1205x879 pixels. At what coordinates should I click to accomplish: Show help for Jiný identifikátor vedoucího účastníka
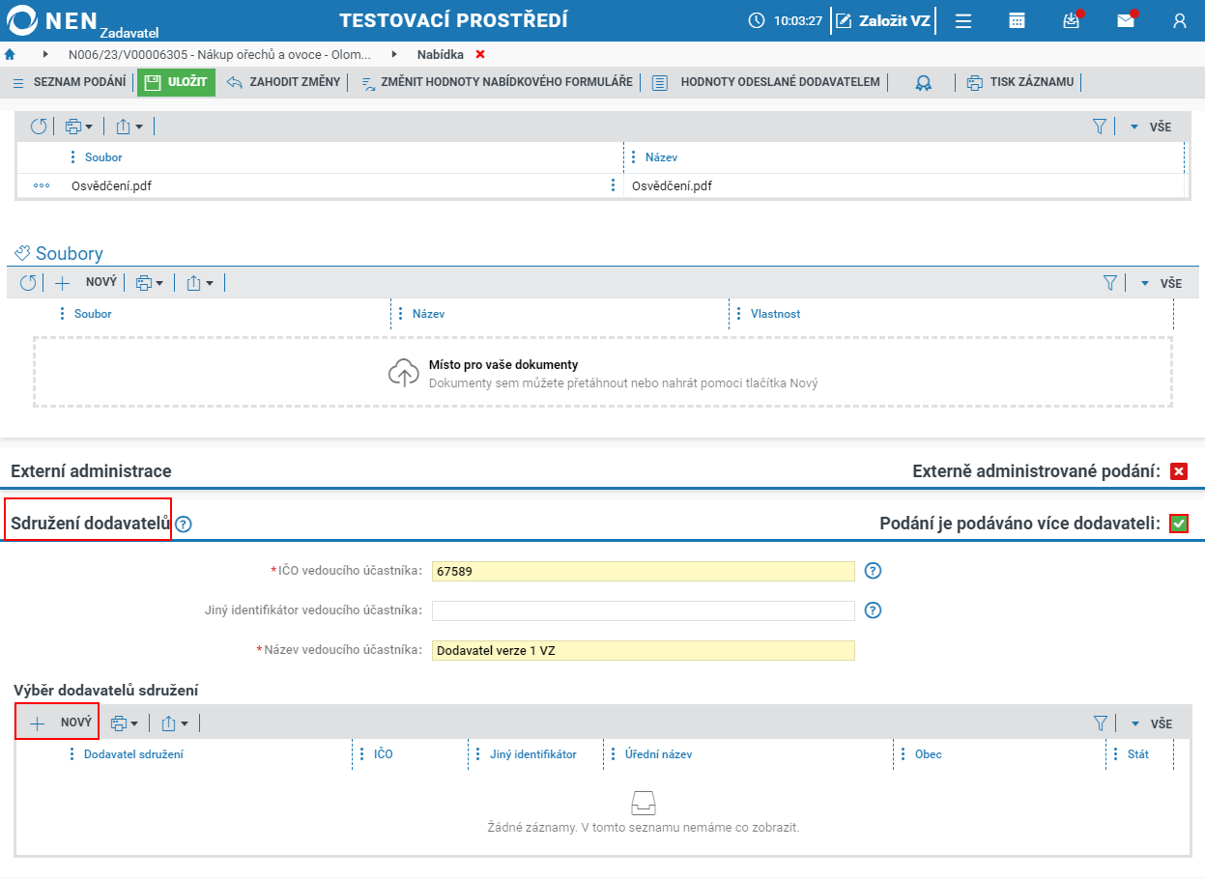pyautogui.click(x=873, y=610)
